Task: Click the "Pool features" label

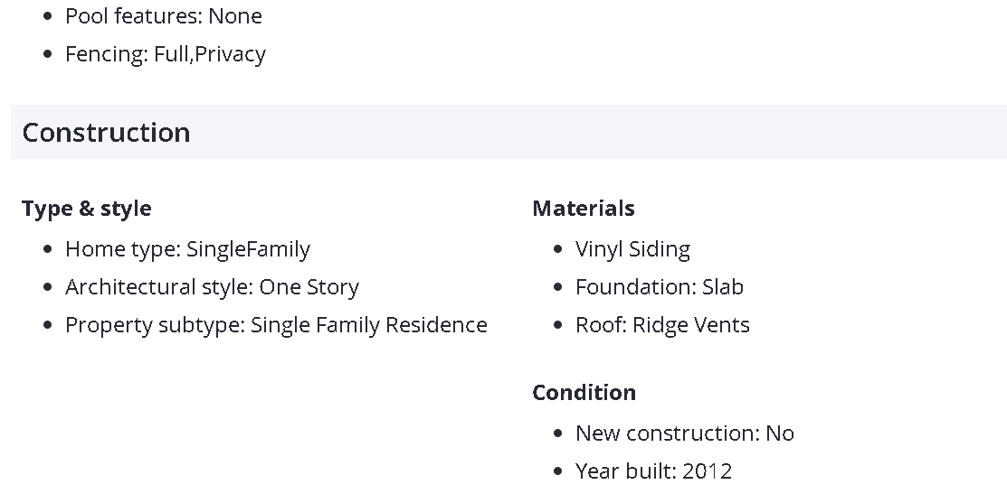Action: coord(134,16)
